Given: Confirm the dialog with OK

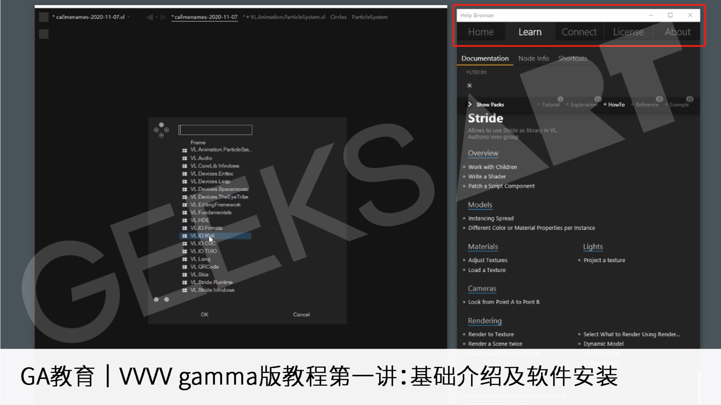Looking at the screenshot, I should (205, 314).
